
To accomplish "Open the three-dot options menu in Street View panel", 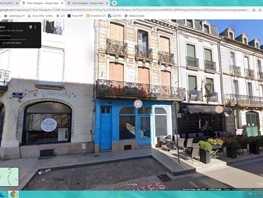I will click(35, 27).
